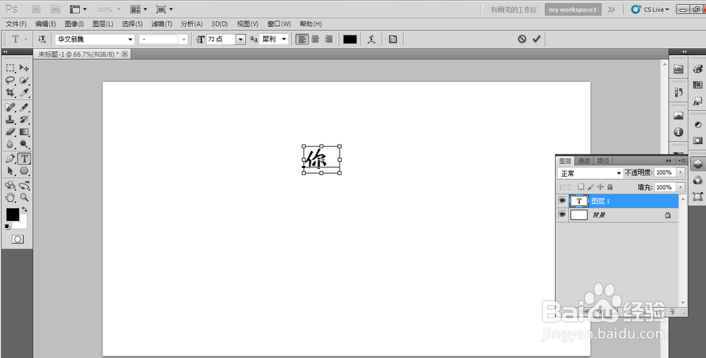Screen dimensions: 706x358
Task: Select the Quick Selection tool
Action: click(24, 80)
